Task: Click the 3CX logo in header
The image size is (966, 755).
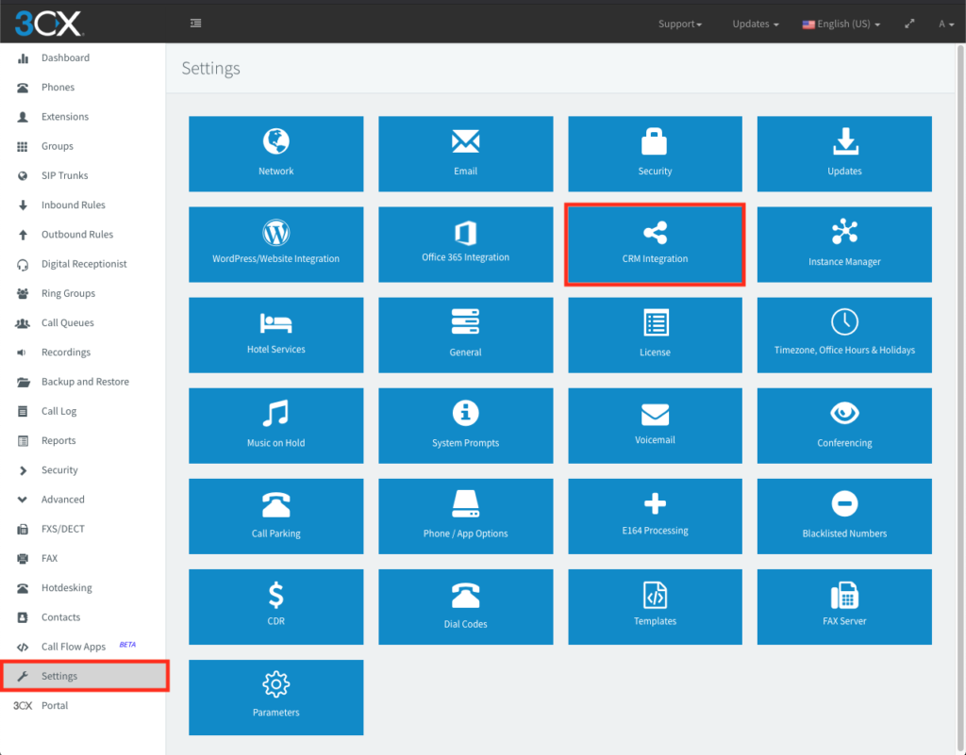Action: (49, 24)
